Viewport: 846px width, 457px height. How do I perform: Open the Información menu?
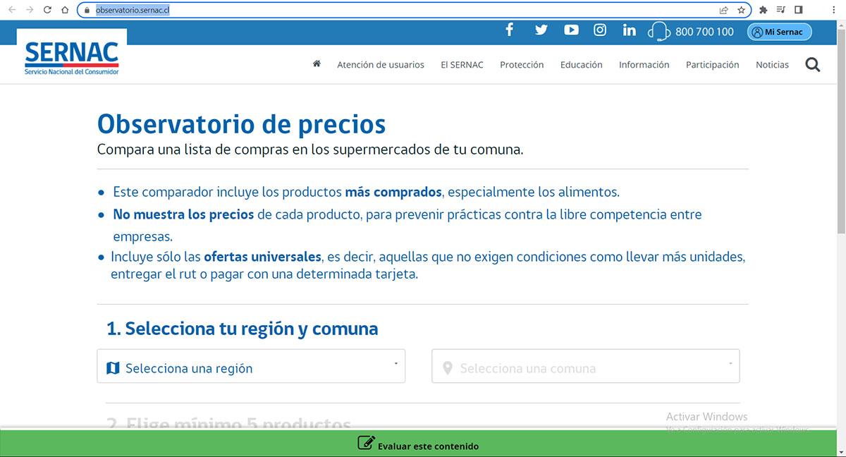pos(644,64)
